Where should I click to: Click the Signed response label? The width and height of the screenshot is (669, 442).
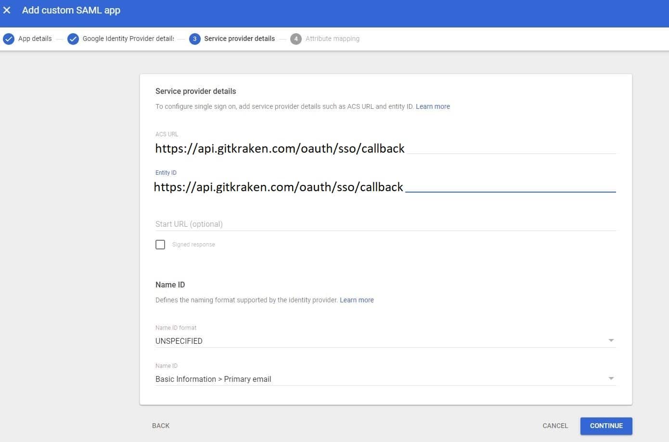point(193,245)
